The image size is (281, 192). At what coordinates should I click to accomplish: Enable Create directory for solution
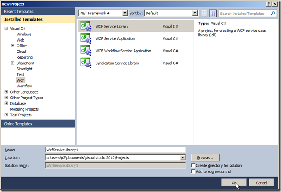point(193,165)
